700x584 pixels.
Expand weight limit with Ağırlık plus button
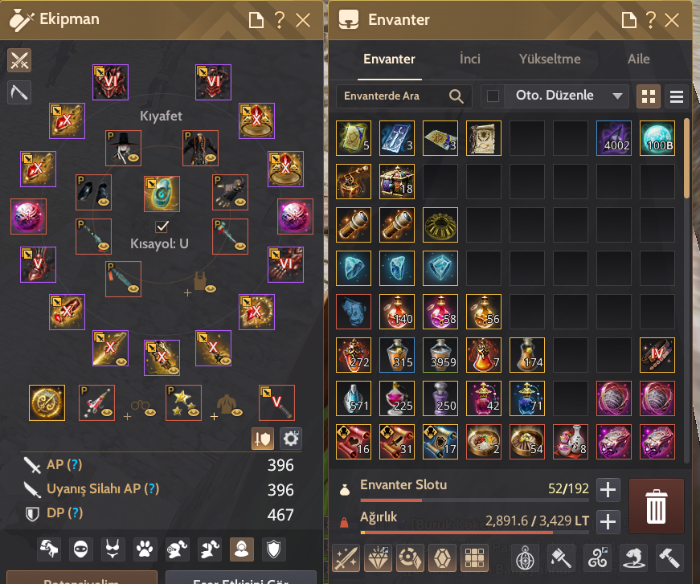pyautogui.click(x=608, y=521)
